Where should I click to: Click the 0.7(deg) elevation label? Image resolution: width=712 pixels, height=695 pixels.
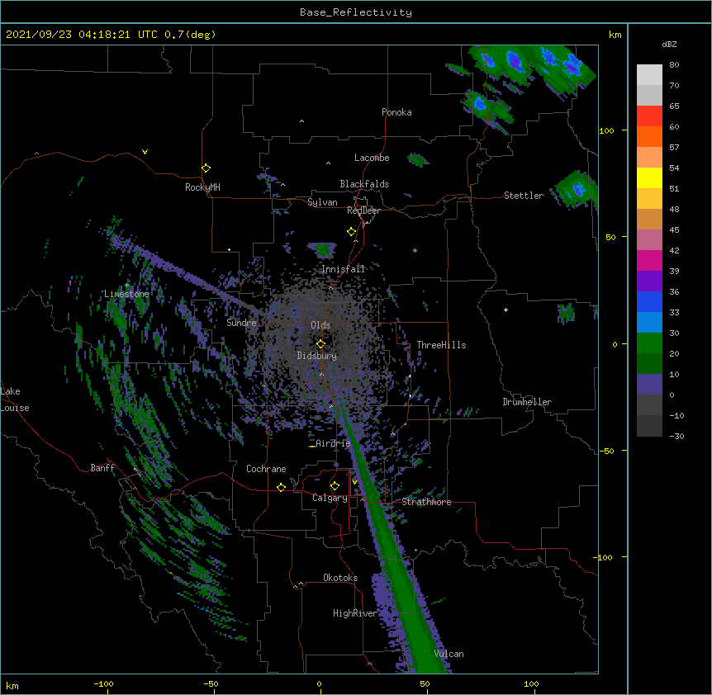(190, 35)
